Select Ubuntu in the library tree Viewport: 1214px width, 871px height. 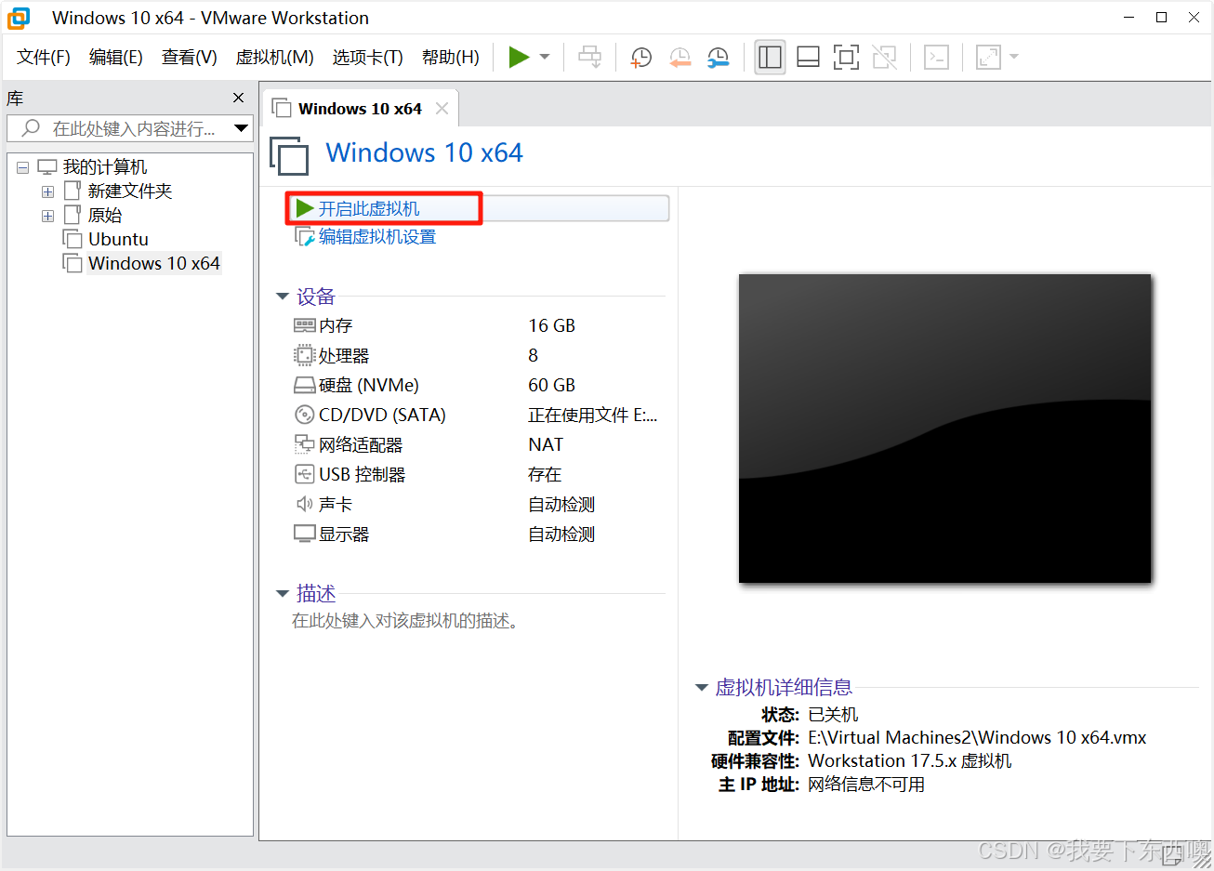tap(118, 240)
